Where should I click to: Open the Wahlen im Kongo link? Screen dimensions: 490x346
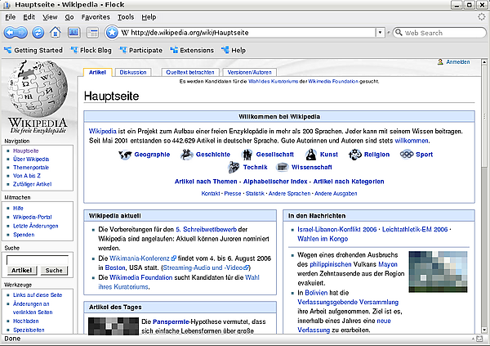click(x=323, y=239)
